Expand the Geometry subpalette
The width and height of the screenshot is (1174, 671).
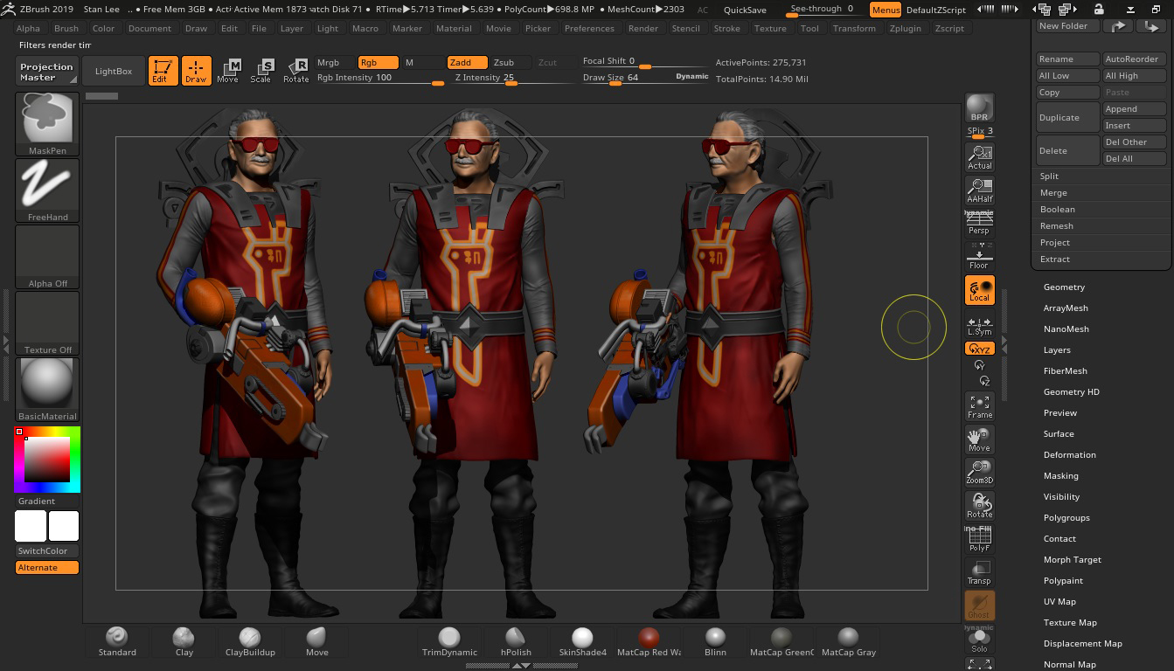point(1064,287)
